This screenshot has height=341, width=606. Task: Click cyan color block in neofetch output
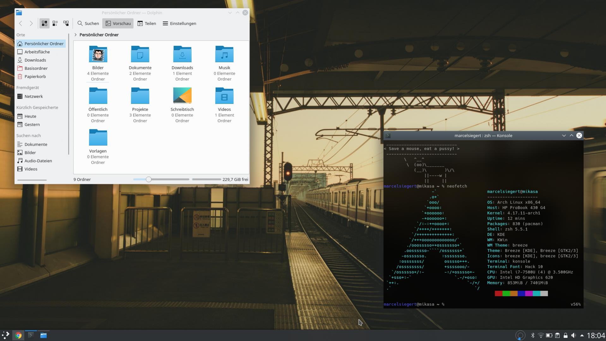537,294
